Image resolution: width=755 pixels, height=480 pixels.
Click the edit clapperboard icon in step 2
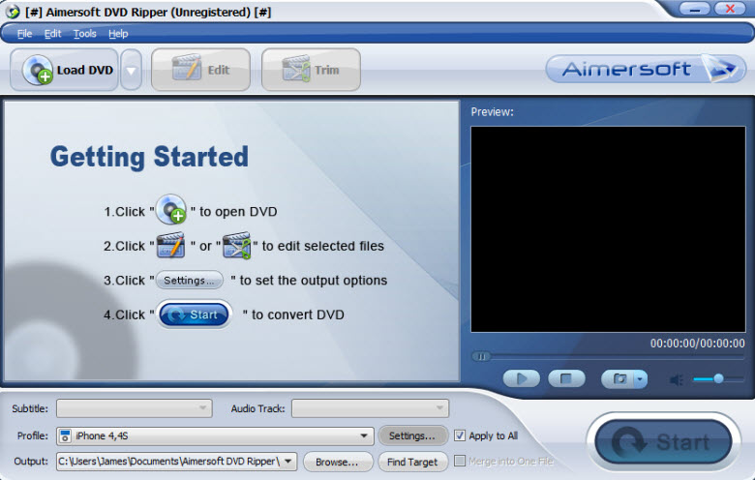[x=171, y=246]
